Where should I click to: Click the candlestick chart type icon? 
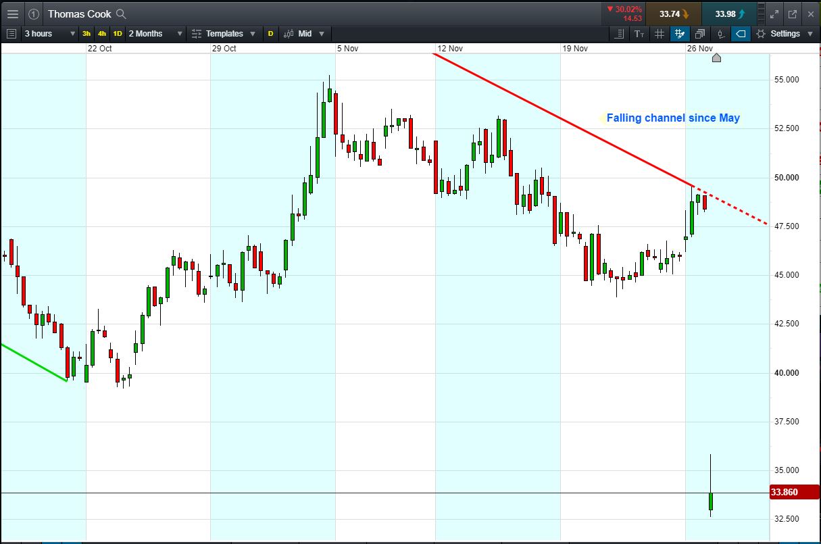click(x=289, y=33)
